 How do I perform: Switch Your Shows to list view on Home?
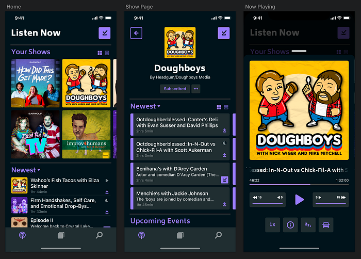point(107,53)
